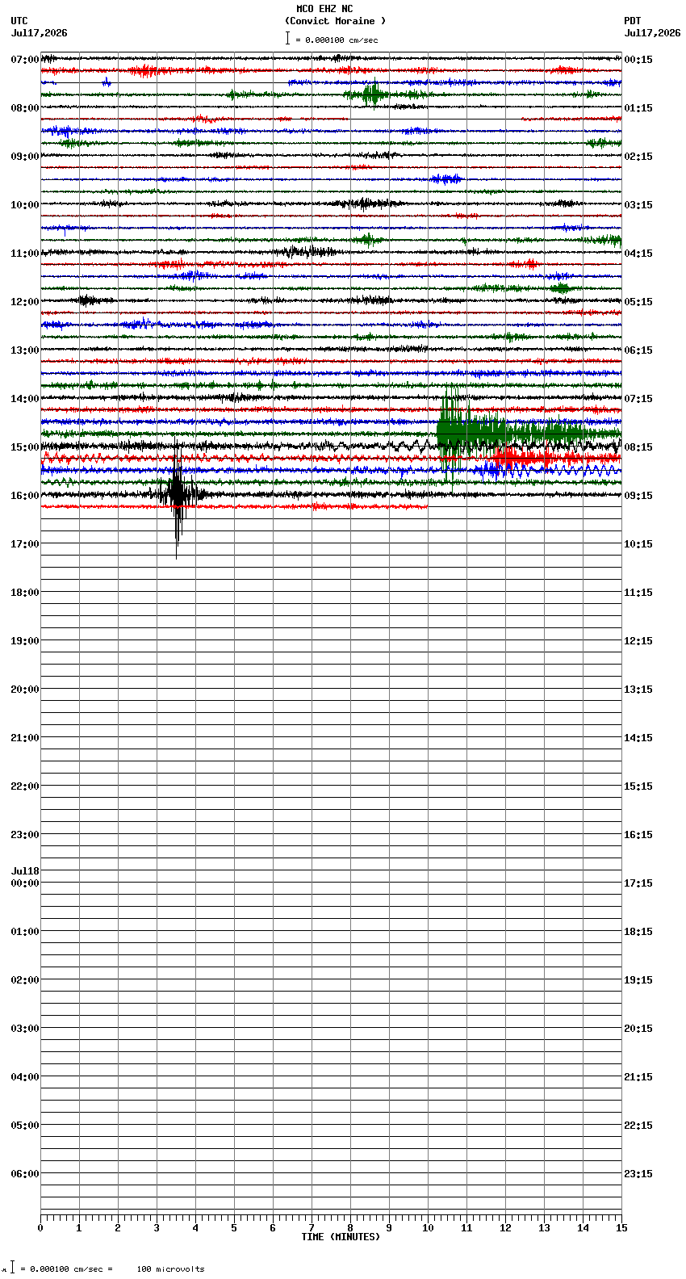This screenshot has height=1279, width=686.
Task: Click the minute 5 tick label
Action: point(234,1228)
